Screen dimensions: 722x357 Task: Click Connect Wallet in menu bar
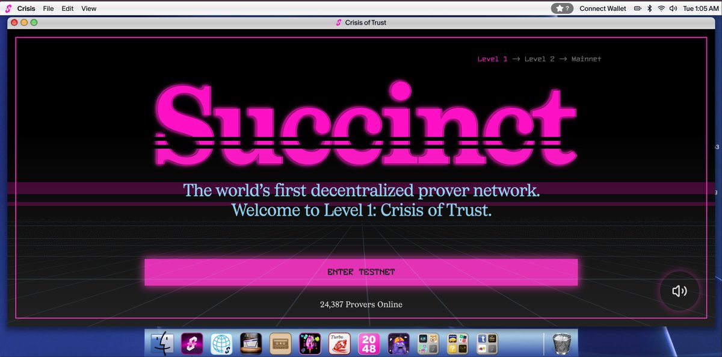click(603, 8)
